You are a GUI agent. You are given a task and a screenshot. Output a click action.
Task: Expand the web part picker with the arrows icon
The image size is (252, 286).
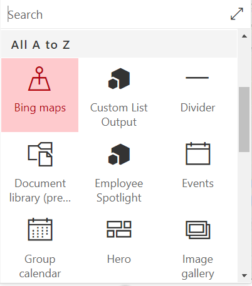click(237, 14)
